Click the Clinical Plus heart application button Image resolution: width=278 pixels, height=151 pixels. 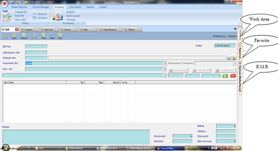point(4,4)
